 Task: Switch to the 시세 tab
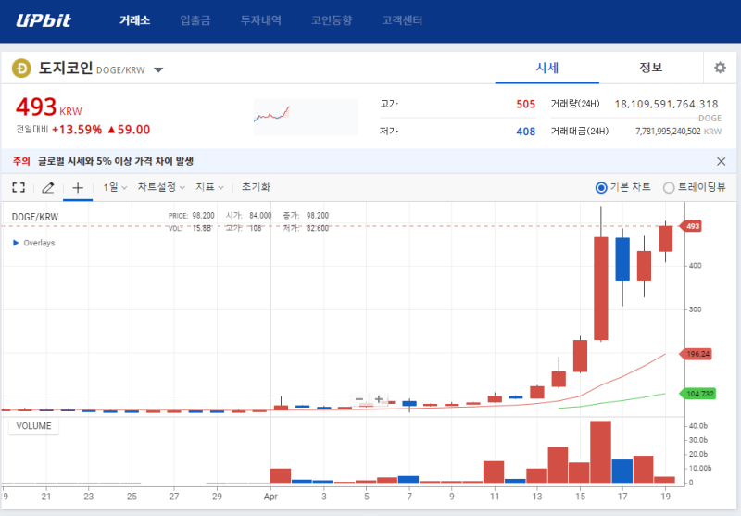547,68
